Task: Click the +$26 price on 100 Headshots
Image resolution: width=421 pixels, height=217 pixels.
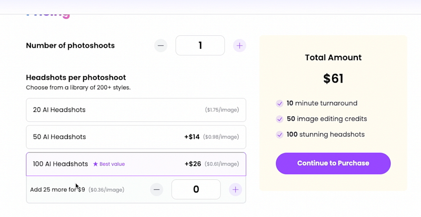Action: tap(193, 164)
